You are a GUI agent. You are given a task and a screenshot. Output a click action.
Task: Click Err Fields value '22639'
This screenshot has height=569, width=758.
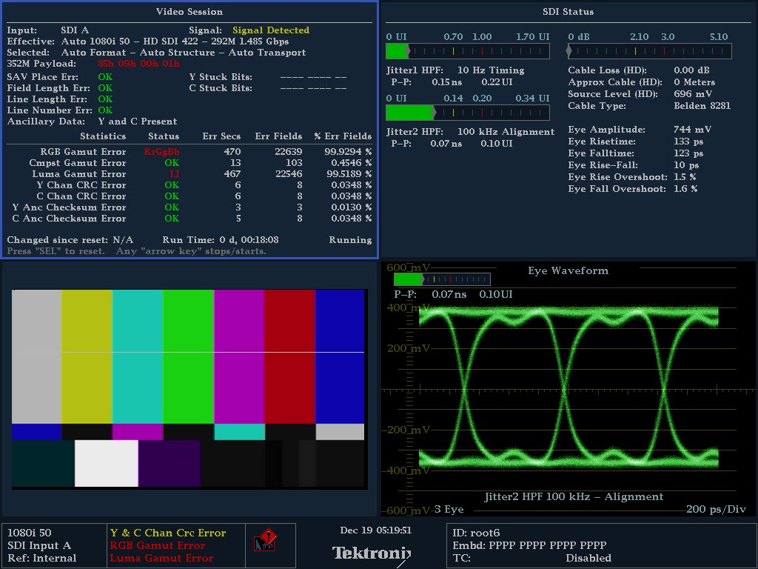pos(289,152)
